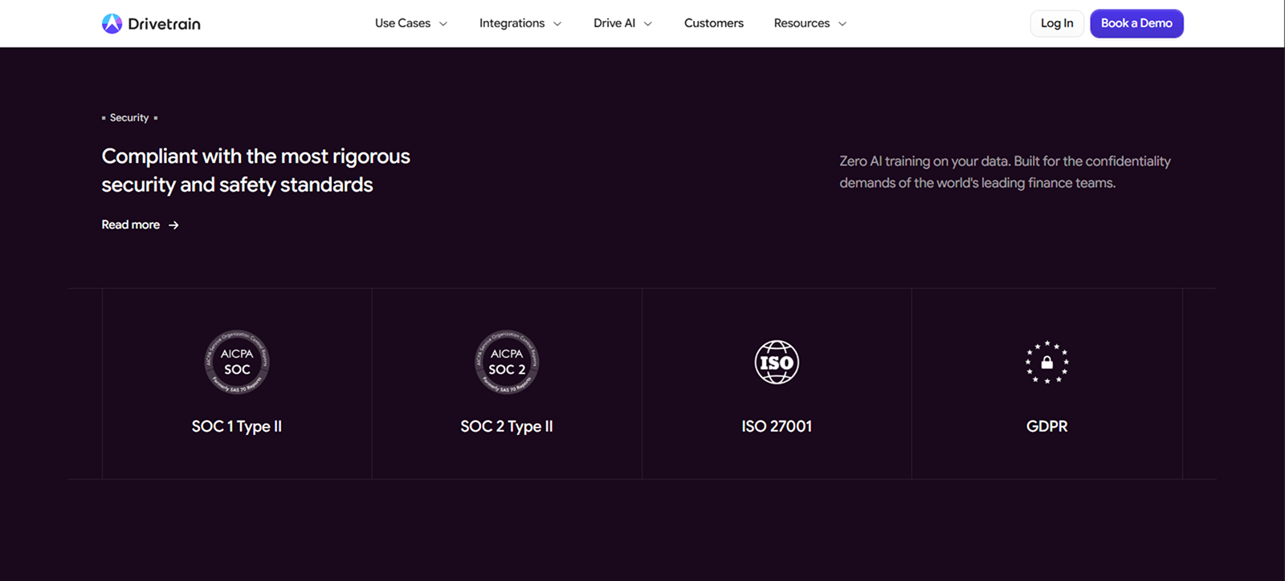The width and height of the screenshot is (1285, 581).
Task: Click the Security section tag
Action: point(129,118)
